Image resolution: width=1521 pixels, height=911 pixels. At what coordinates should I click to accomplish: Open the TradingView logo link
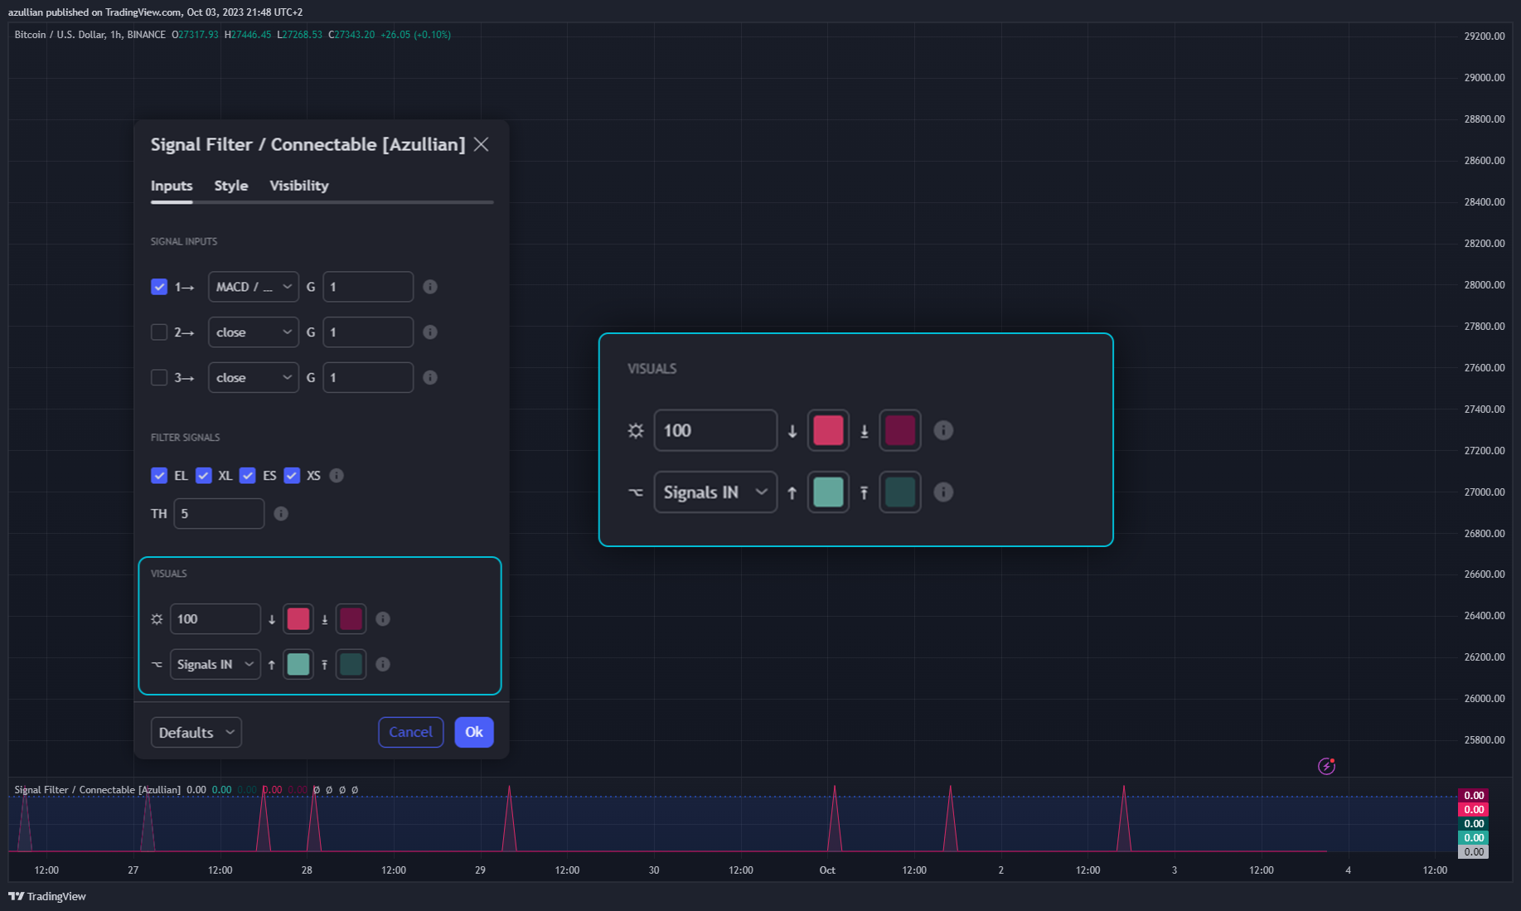[47, 896]
